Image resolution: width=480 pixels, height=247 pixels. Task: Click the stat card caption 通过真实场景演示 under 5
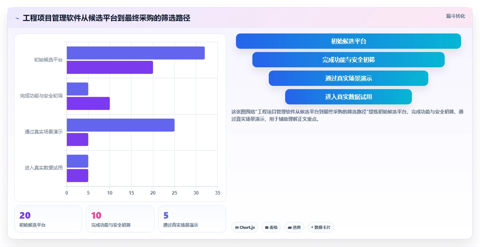coord(181,225)
